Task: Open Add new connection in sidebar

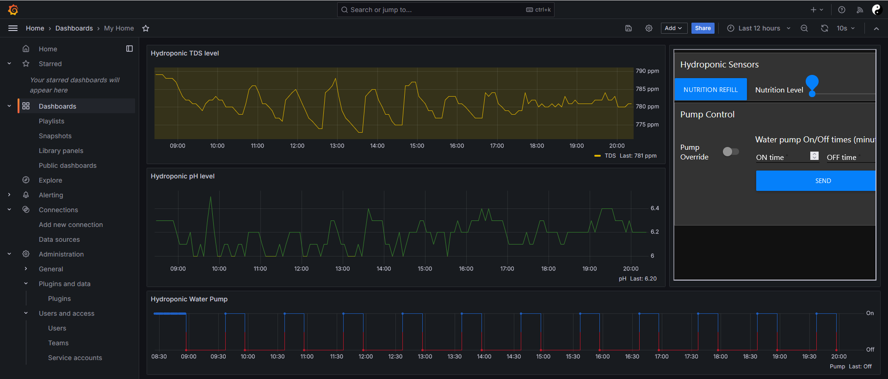Action: point(71,225)
